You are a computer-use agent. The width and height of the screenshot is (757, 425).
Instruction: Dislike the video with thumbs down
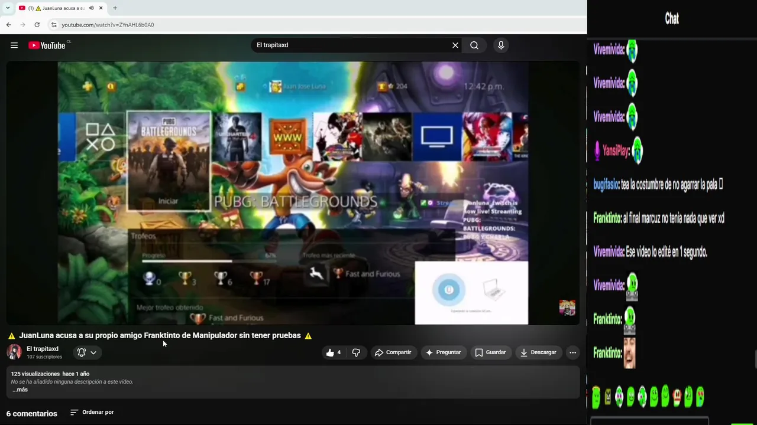(x=356, y=352)
